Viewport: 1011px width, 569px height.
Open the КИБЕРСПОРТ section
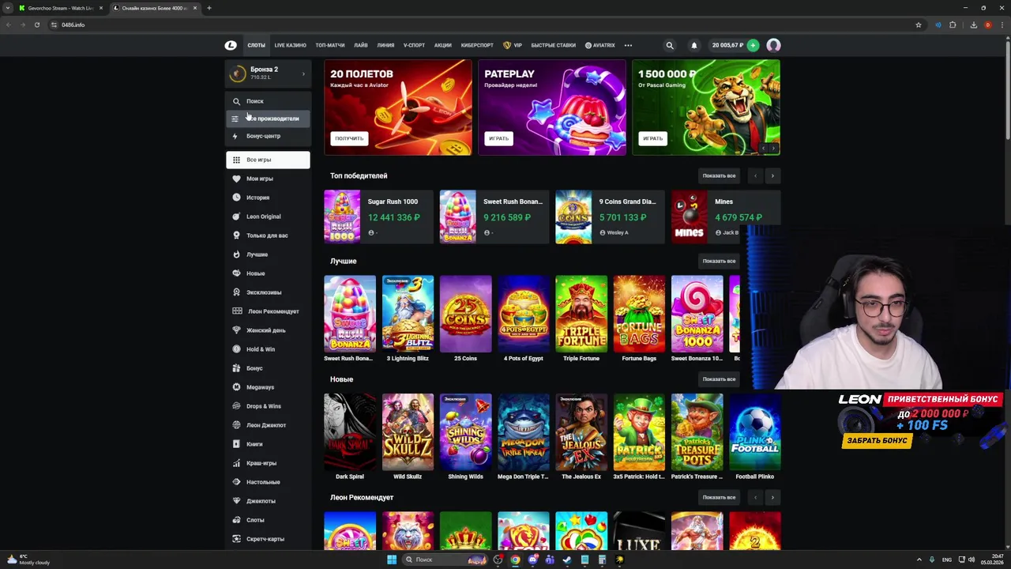[477, 45]
